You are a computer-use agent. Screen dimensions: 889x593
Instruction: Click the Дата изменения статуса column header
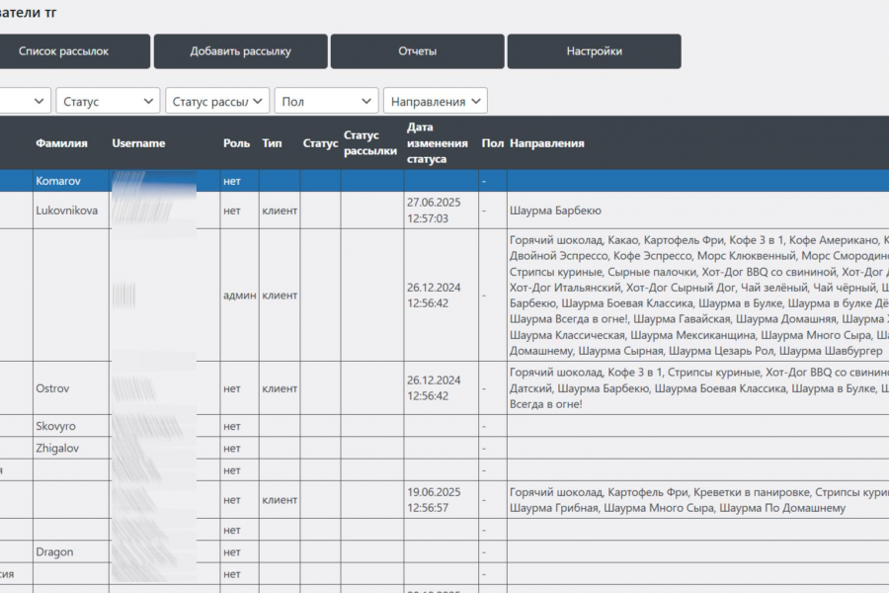point(438,143)
